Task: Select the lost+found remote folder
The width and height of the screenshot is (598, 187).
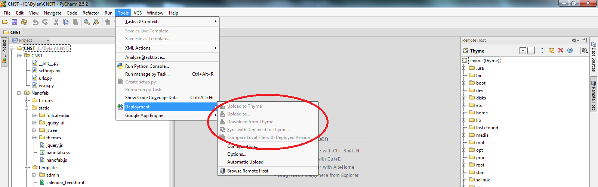Action: 487,128
